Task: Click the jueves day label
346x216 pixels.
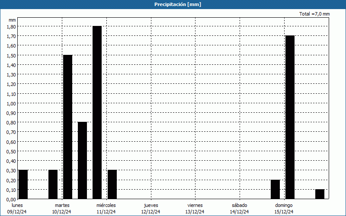Action: point(151,205)
